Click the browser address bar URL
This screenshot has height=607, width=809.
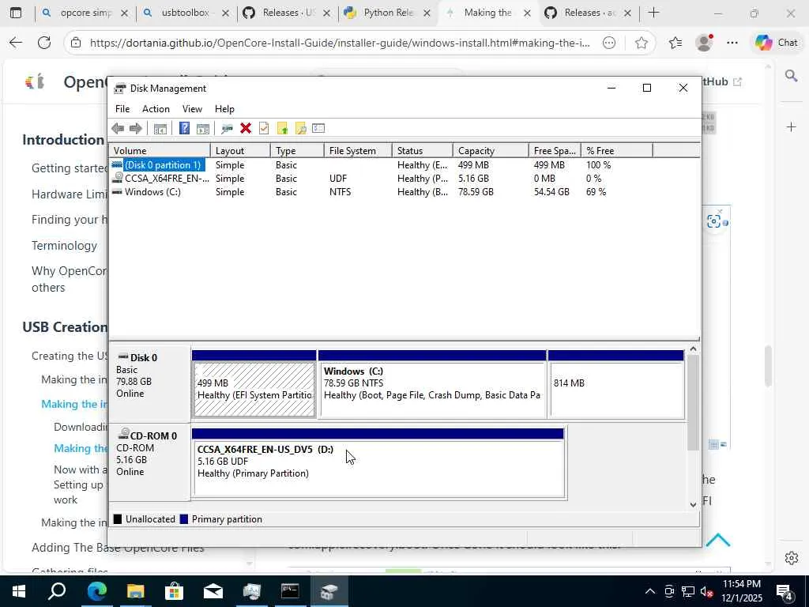(340, 43)
